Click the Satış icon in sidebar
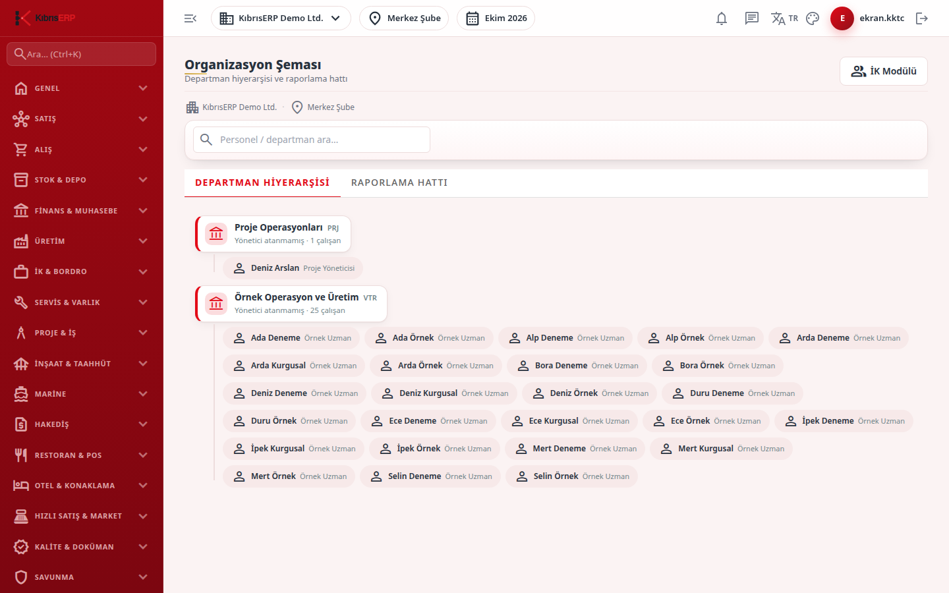 [21, 119]
